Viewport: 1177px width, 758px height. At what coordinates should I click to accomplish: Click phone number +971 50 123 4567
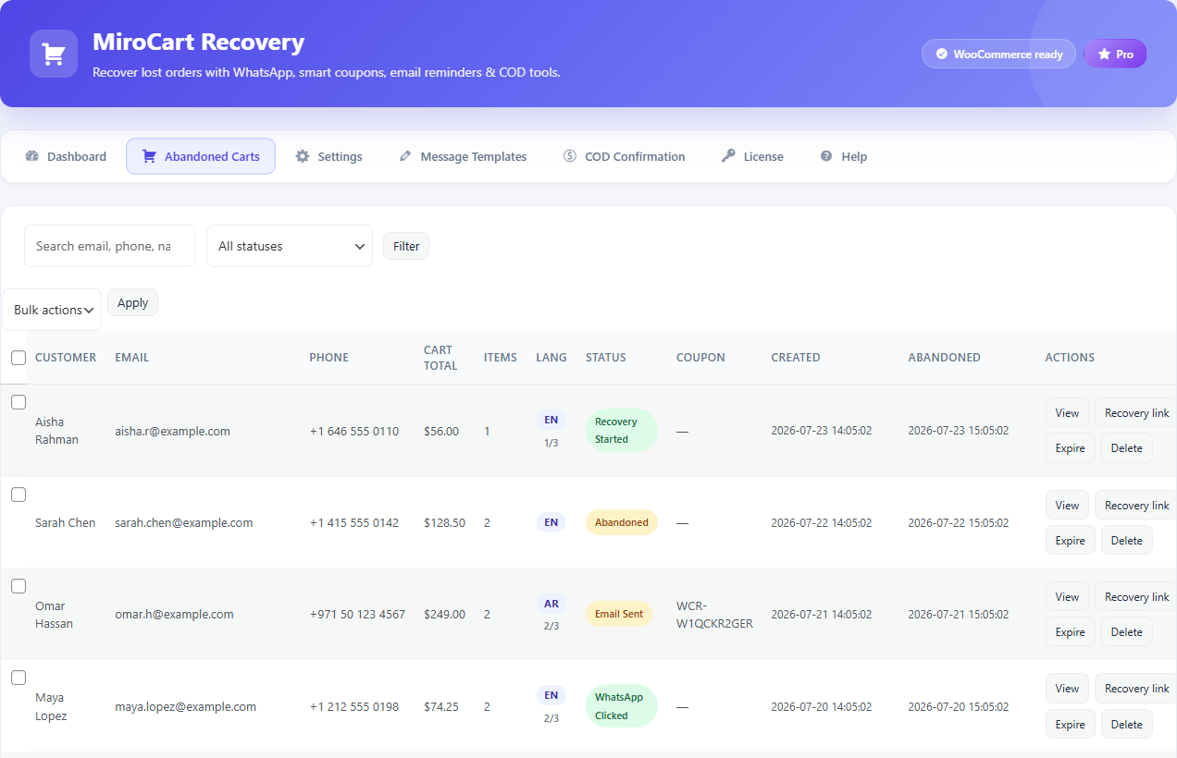coord(357,614)
